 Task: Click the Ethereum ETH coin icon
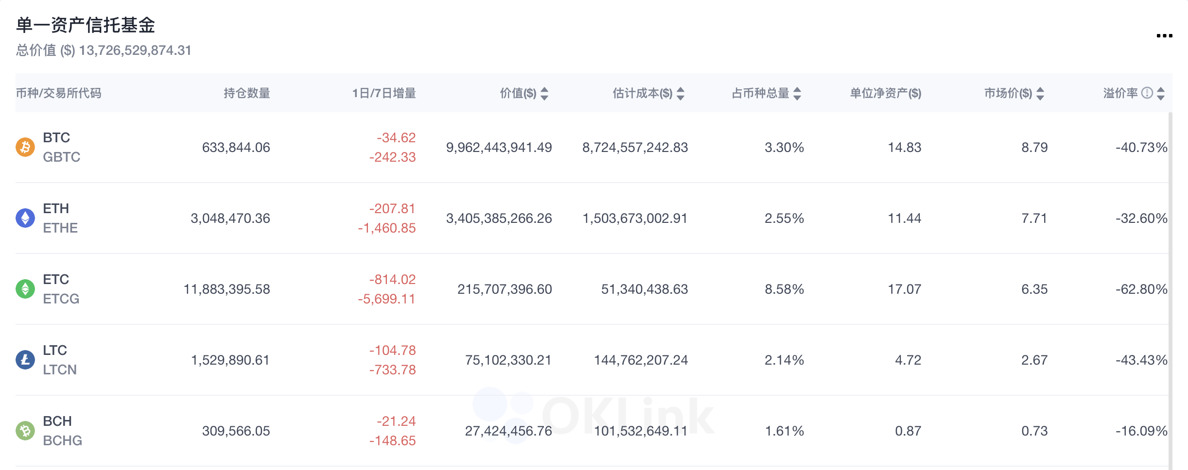(25, 218)
